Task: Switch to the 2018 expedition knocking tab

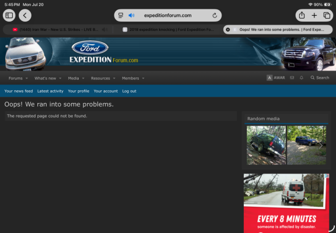Action: click(168, 30)
